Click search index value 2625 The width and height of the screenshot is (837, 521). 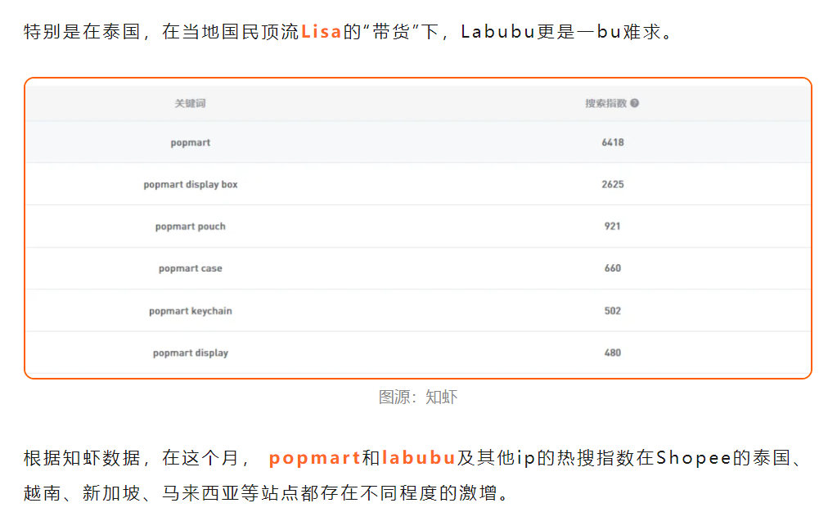click(612, 184)
